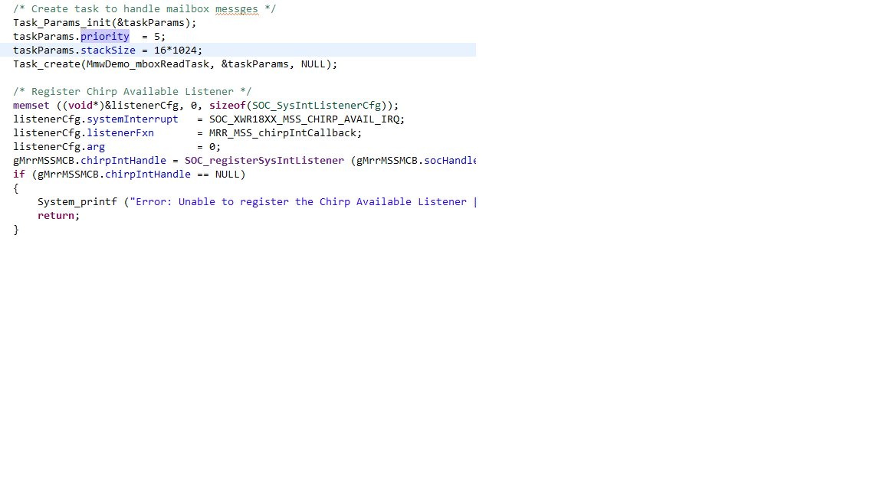Screen dimensions: 883x496
Task: Click the 'systemInterrupt' field
Action: [x=133, y=119]
